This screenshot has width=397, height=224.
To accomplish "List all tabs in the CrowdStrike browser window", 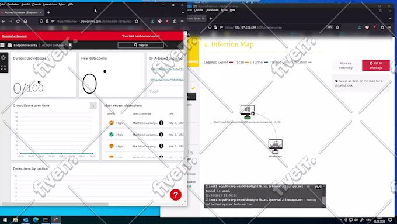I will 183,12.
